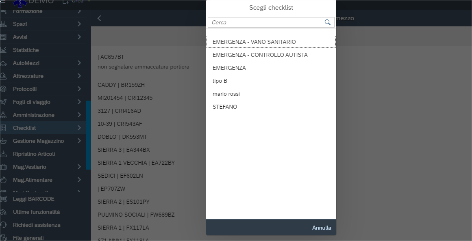Expand the Mag.Vestiario submenu chevron
This screenshot has width=472, height=241.
pyautogui.click(x=79, y=167)
